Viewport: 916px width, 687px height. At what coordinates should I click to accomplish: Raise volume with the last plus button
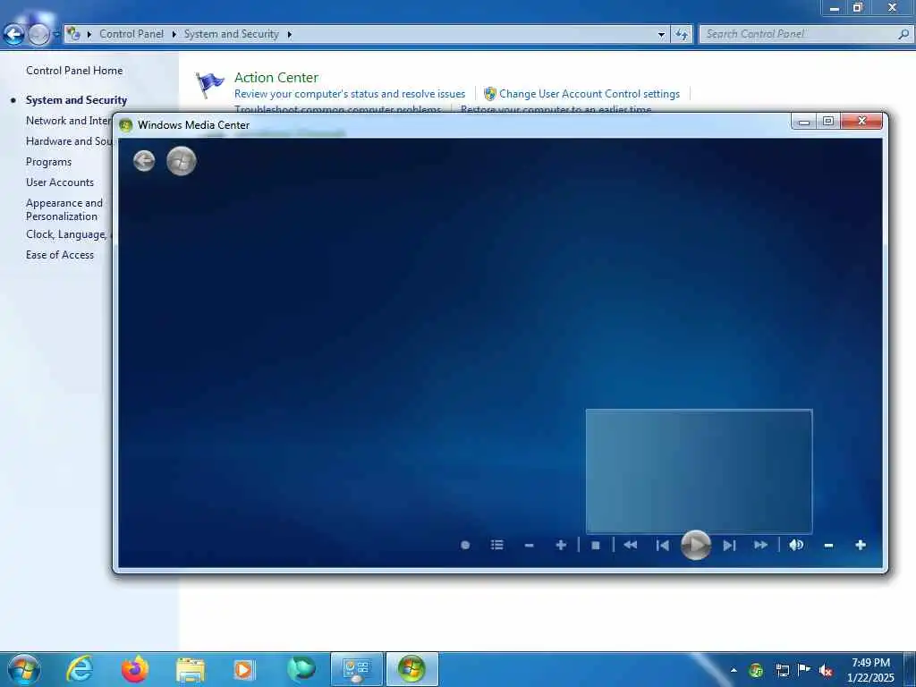coord(861,545)
